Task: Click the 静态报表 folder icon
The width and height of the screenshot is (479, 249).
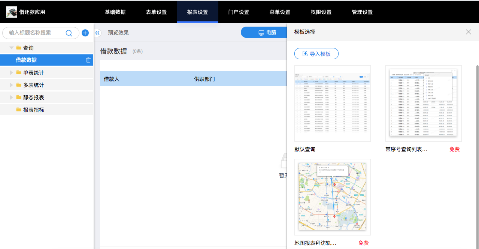Action: 19,97
